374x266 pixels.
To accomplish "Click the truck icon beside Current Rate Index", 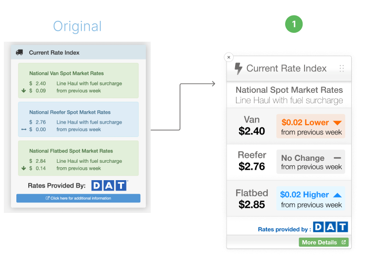I will point(19,53).
